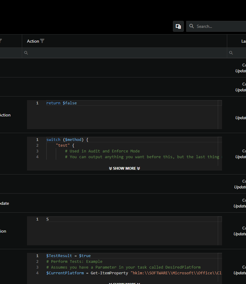Click the '"test" {' code line
Viewport: 246px width, 284px height.
pos(65,145)
